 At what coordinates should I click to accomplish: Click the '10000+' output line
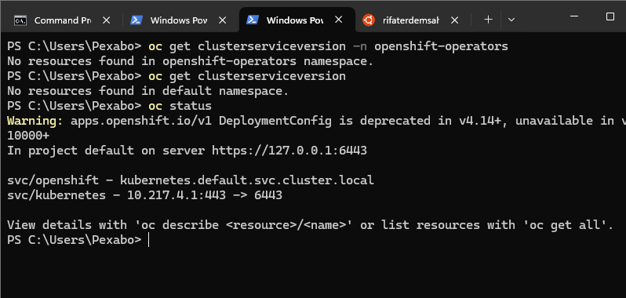pos(28,136)
